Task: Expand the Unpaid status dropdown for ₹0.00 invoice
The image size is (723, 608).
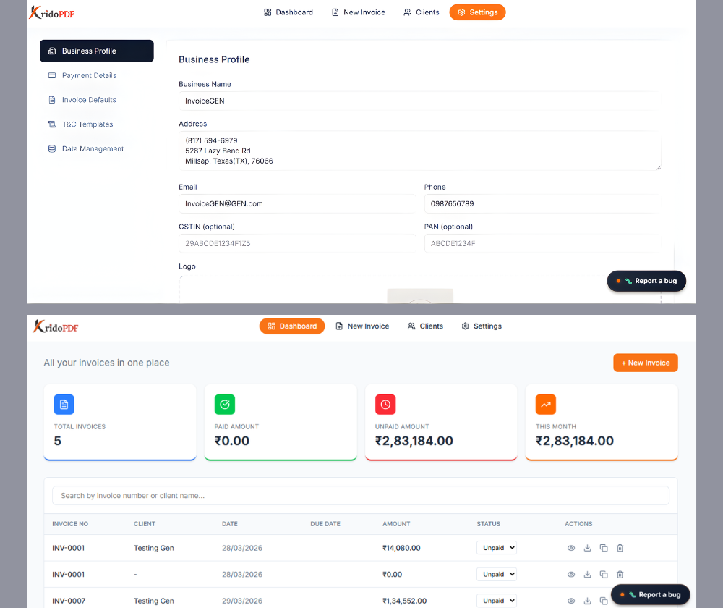Action: point(497,575)
